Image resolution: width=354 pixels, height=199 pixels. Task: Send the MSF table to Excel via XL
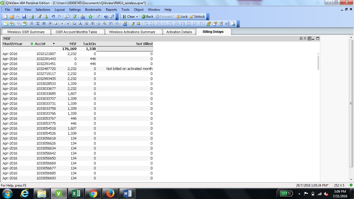tap(305, 38)
